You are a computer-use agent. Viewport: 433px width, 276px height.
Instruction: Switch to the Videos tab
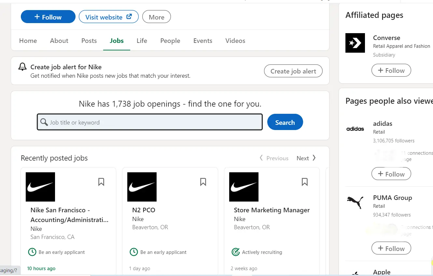click(x=235, y=41)
